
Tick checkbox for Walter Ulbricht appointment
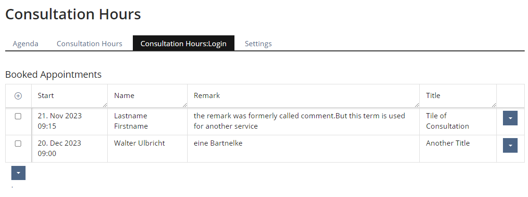18,144
